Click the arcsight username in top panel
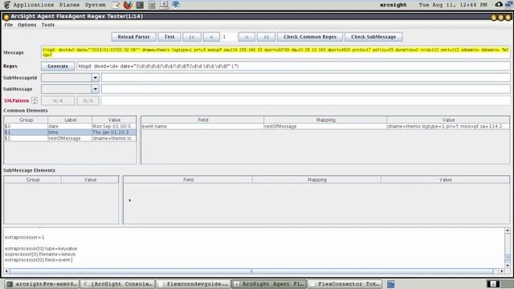 (x=393, y=5)
